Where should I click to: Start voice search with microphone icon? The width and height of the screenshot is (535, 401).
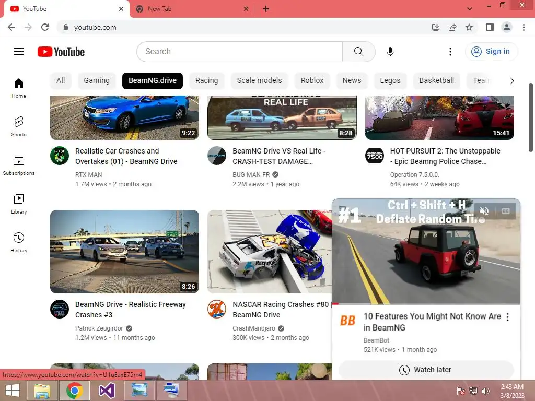pos(390,52)
